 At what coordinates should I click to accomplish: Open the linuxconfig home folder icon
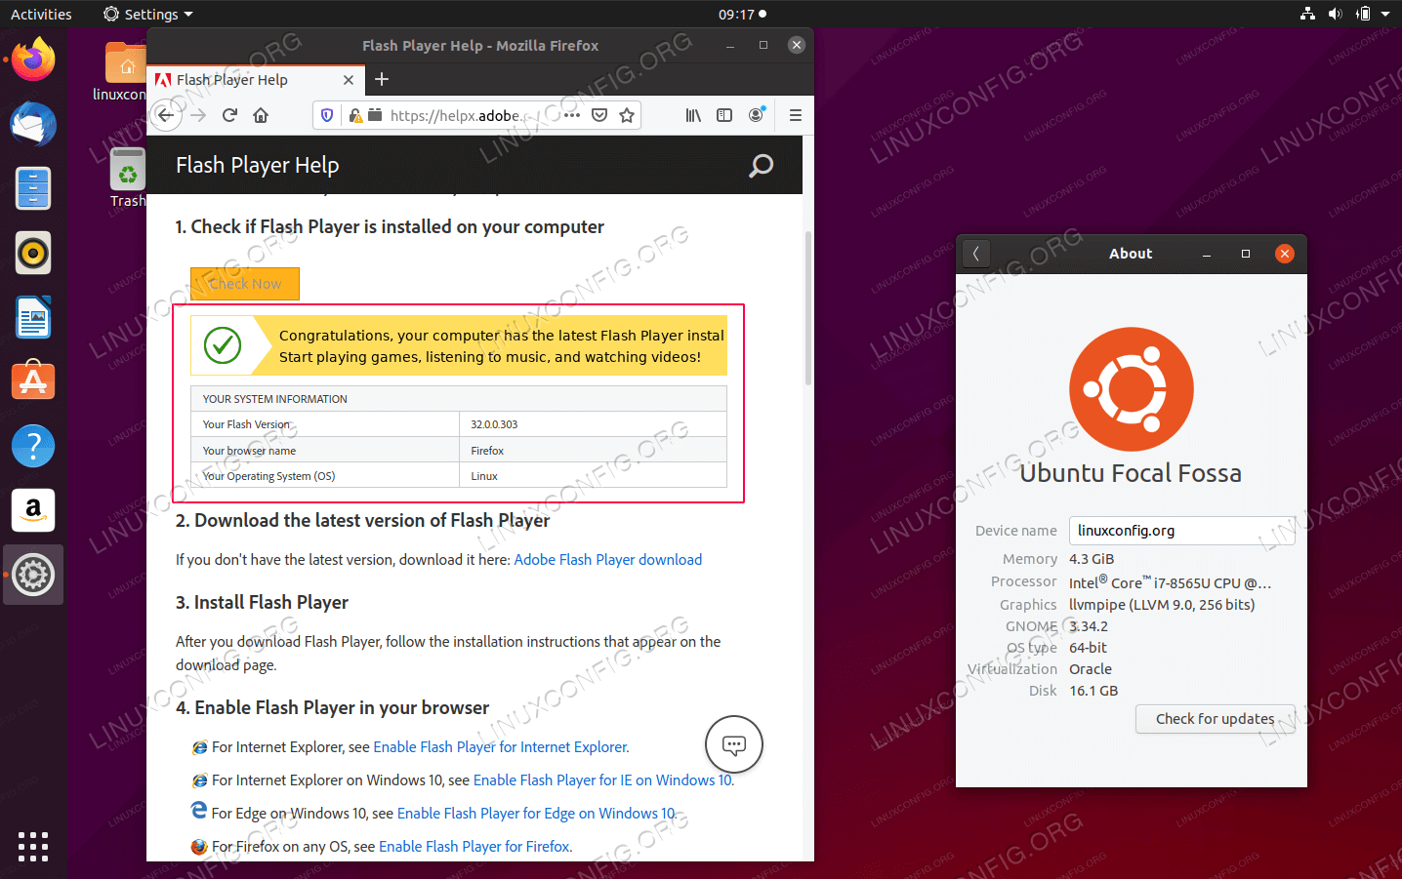124,71
